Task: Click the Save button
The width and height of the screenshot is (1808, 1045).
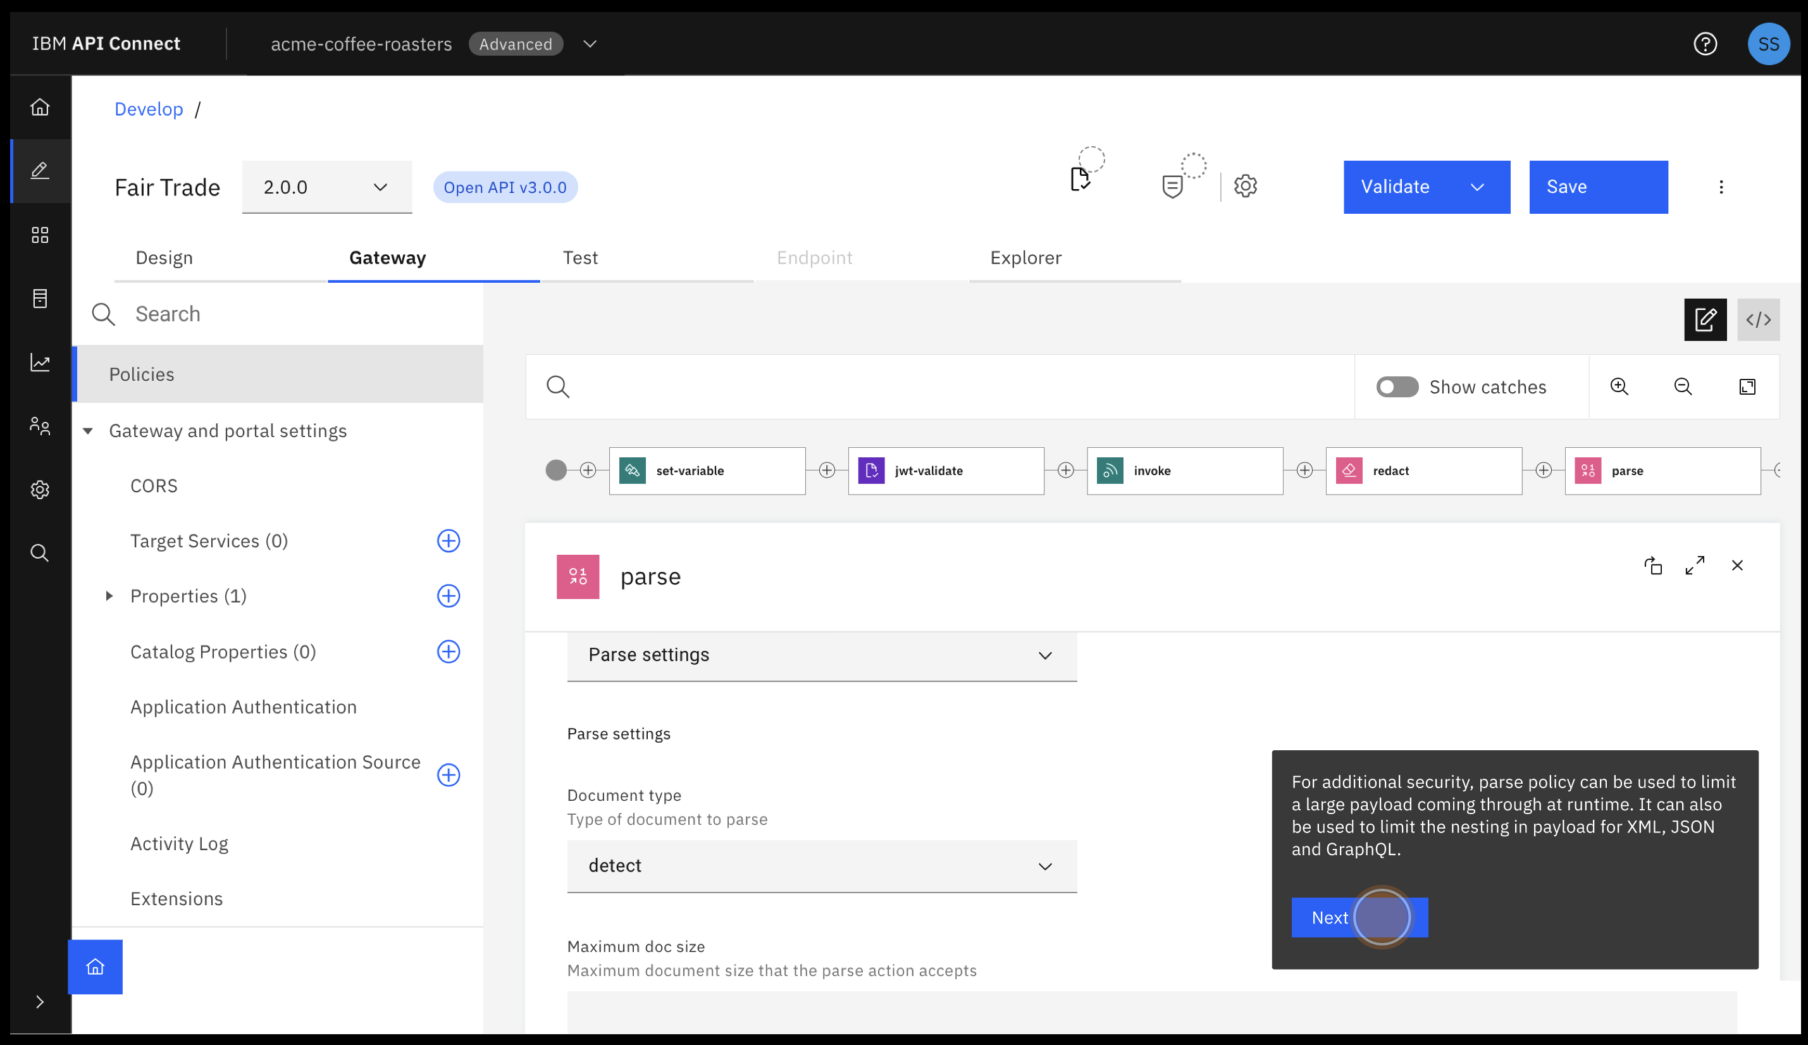Action: point(1598,187)
